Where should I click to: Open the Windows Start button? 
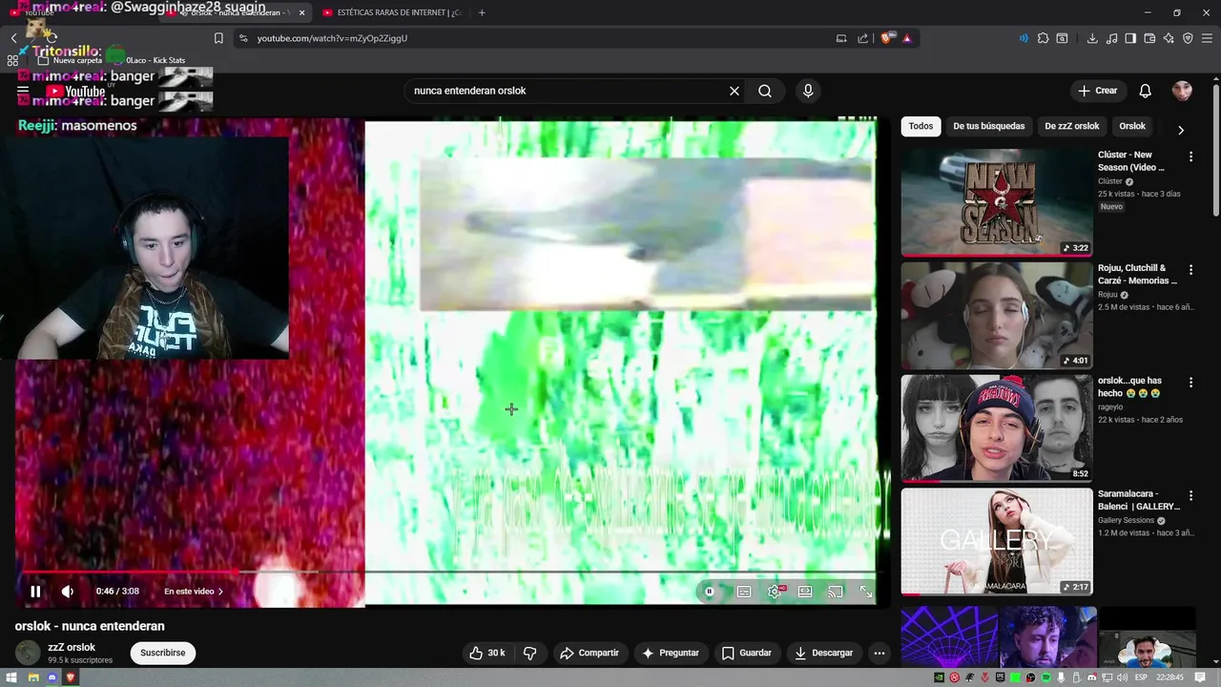[x=13, y=677]
